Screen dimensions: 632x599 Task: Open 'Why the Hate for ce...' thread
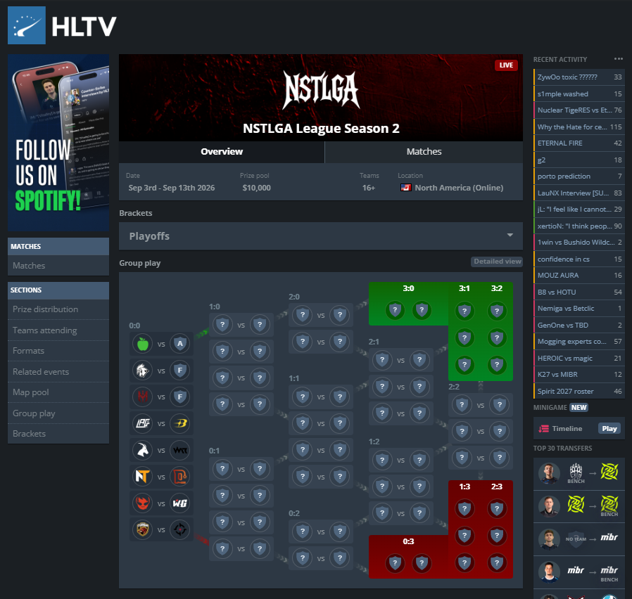point(579,127)
